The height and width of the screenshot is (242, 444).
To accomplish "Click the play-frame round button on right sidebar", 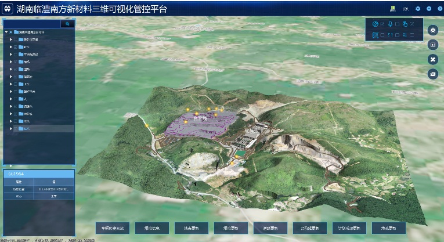I will 432,45.
